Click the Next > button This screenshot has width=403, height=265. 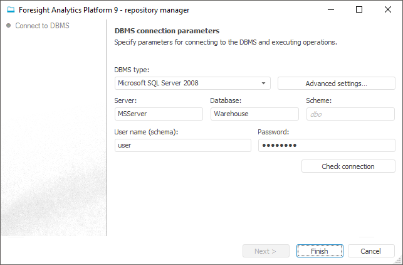[x=266, y=251]
